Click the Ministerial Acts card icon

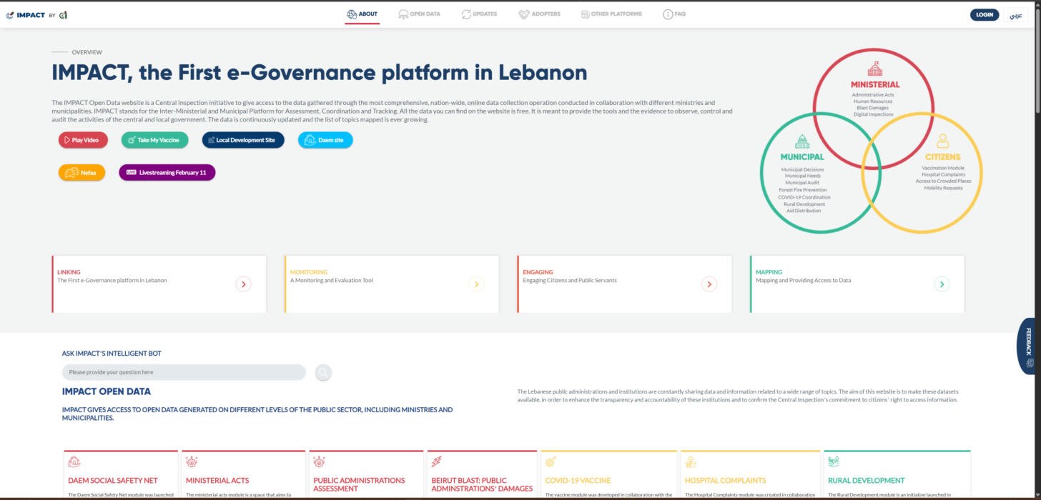[192, 462]
